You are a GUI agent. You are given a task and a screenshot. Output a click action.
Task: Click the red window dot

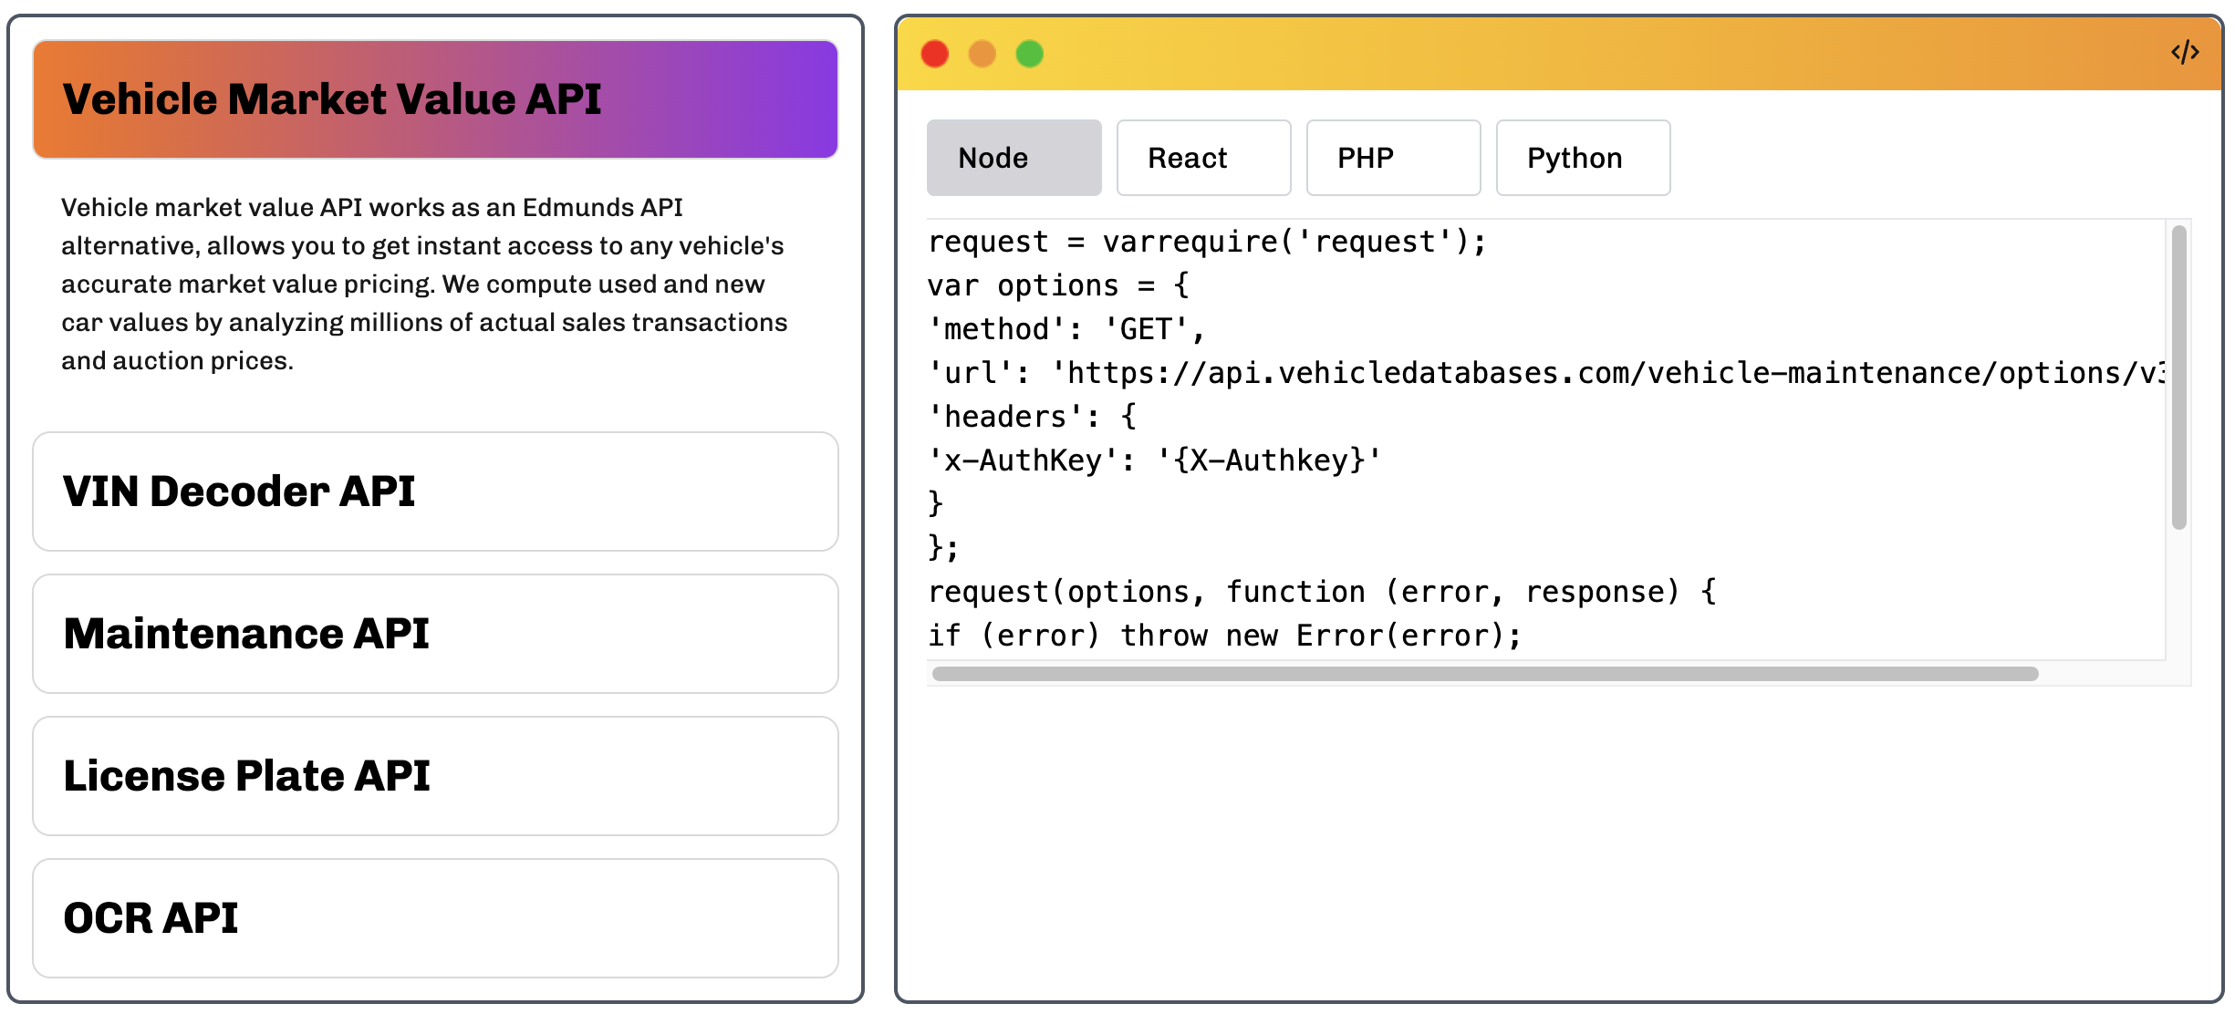935,54
